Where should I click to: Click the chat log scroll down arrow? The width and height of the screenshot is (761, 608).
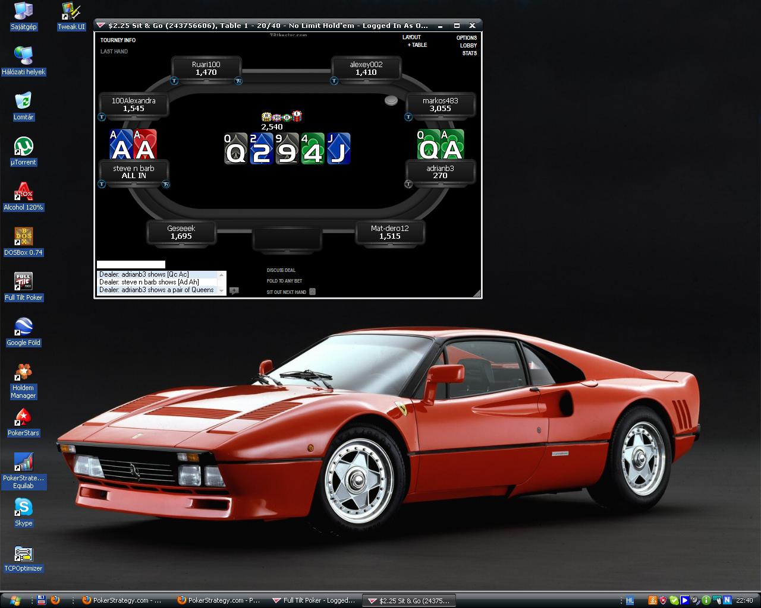pos(222,291)
